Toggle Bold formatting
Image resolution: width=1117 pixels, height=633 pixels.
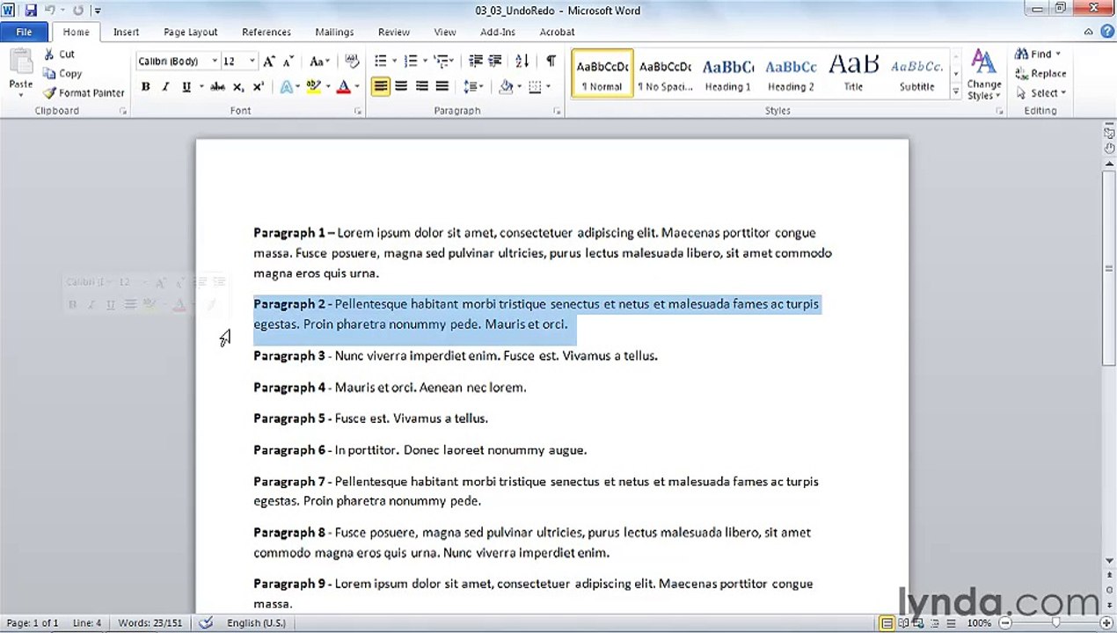tap(145, 87)
